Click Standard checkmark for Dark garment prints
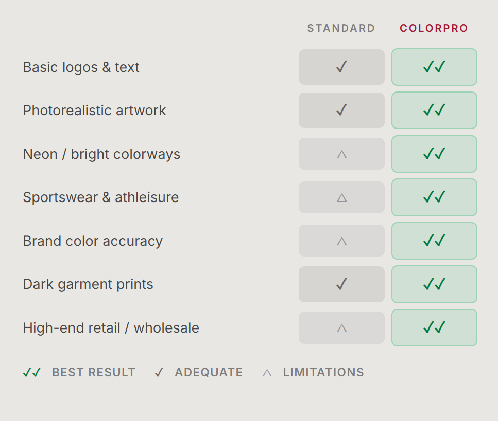 tap(341, 284)
